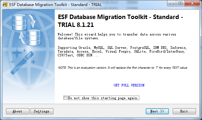Click the magic wand wizard graphic
This screenshot has height=120, width=202.
click(22, 63)
